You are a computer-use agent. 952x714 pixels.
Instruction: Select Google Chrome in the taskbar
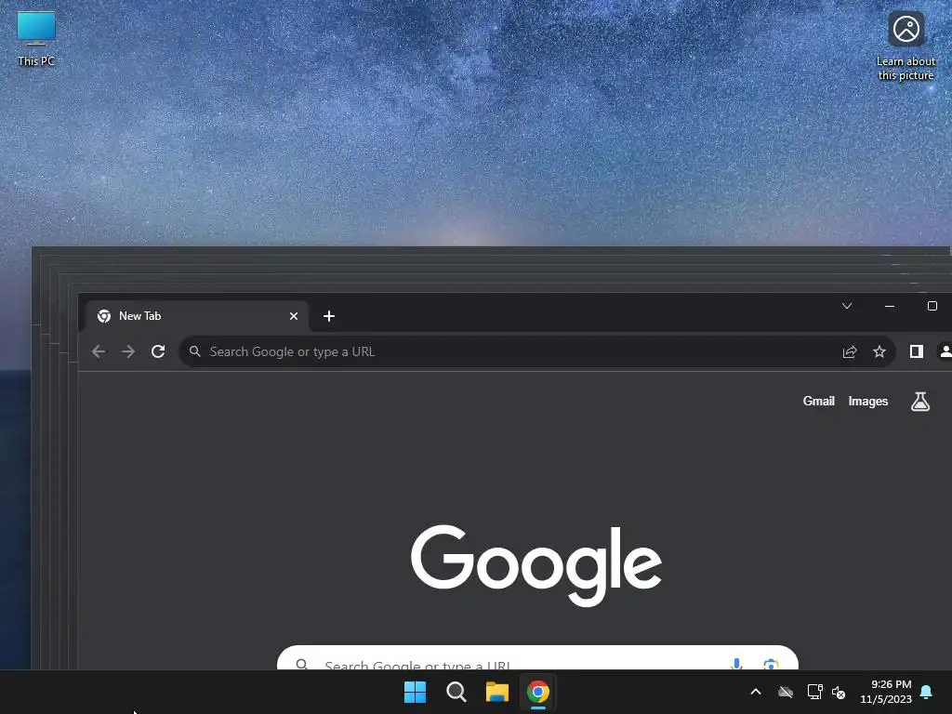[x=538, y=692]
